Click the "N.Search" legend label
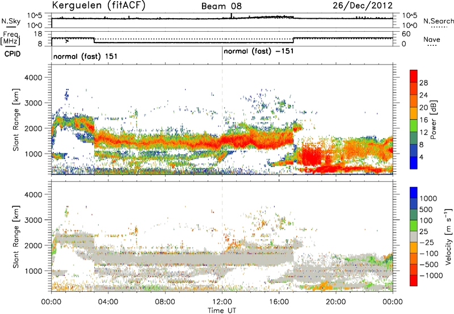Viewport: 454px width, 314px height. pos(438,21)
